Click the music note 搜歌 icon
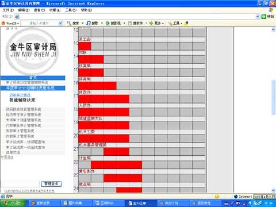Viewport: 276px width, 207px height. [x=89, y=23]
